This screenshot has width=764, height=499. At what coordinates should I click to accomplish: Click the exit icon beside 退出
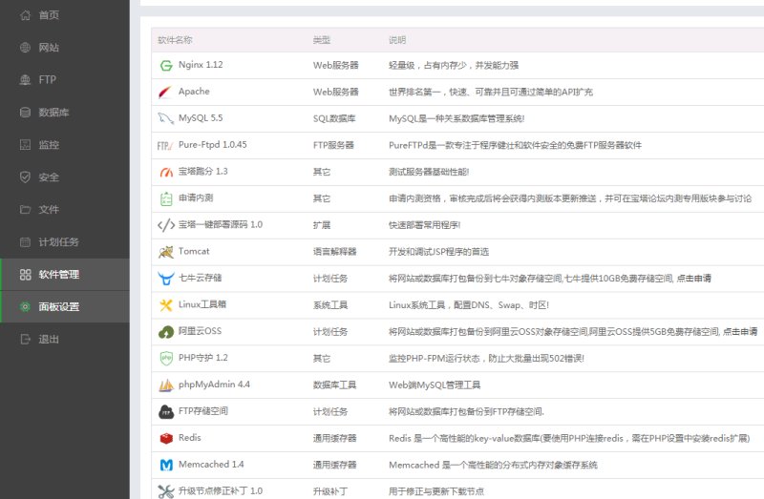(26, 339)
